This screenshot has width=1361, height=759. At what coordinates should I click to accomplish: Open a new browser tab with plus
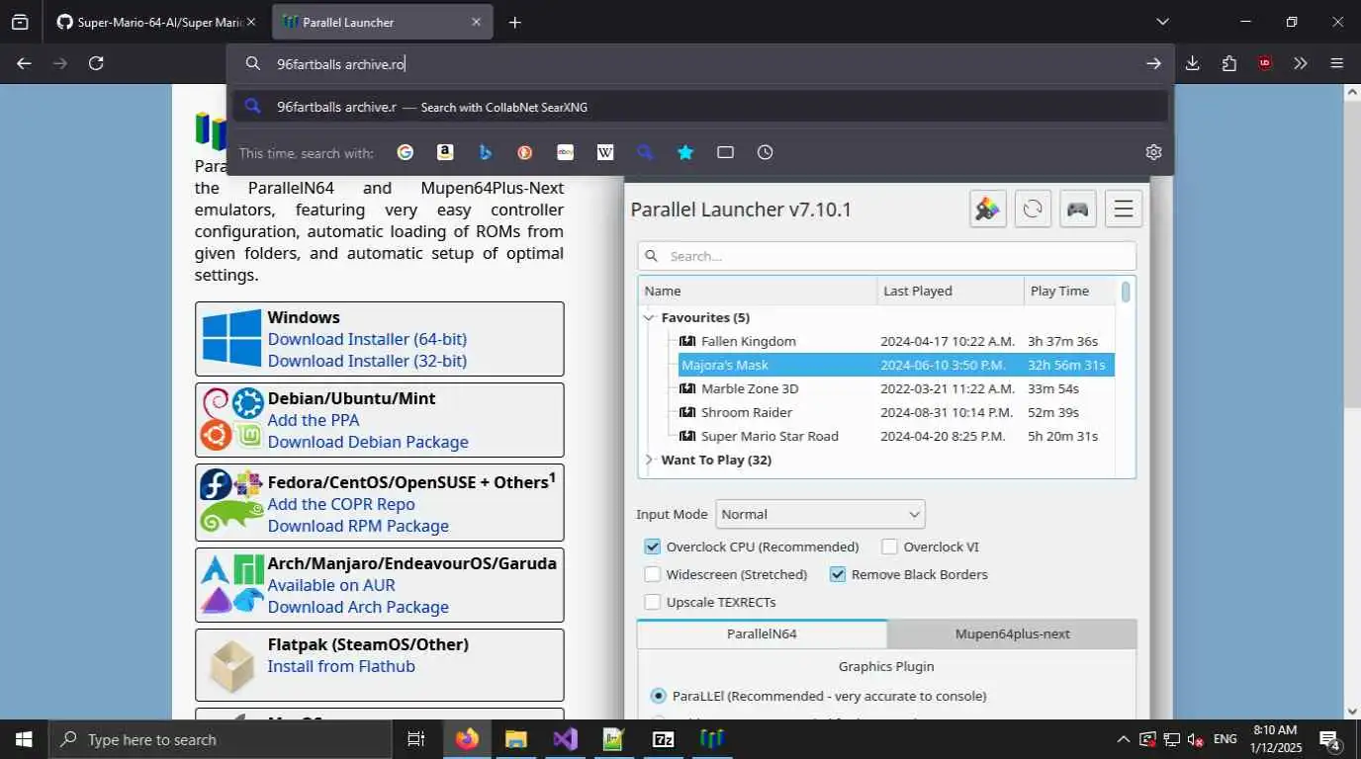pos(514,22)
